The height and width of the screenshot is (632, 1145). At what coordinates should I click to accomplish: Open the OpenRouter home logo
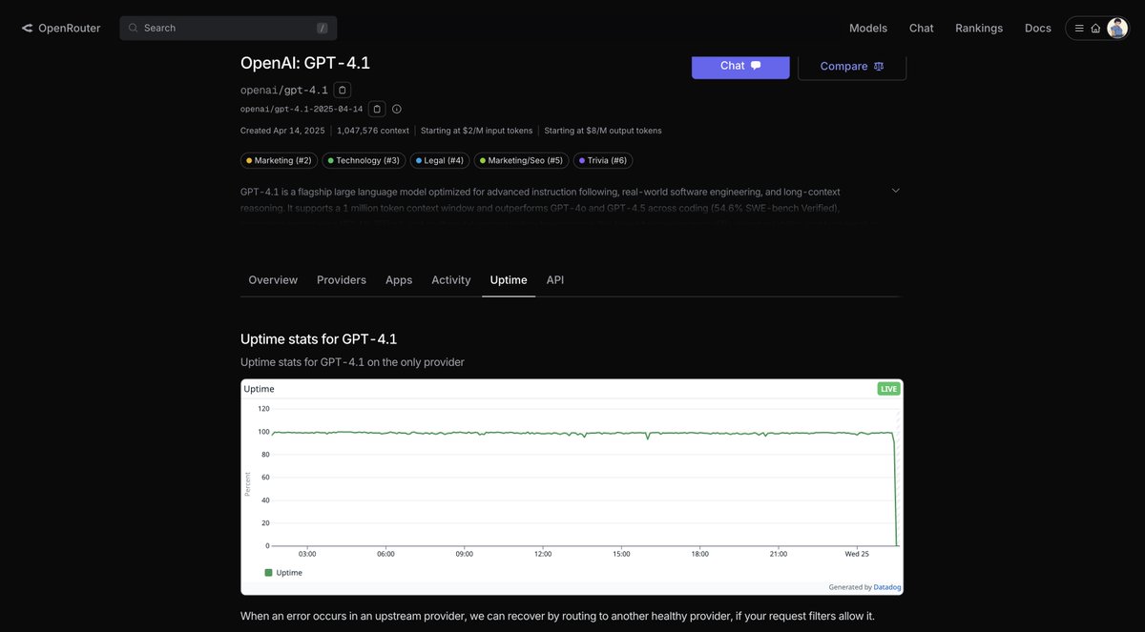tap(61, 28)
